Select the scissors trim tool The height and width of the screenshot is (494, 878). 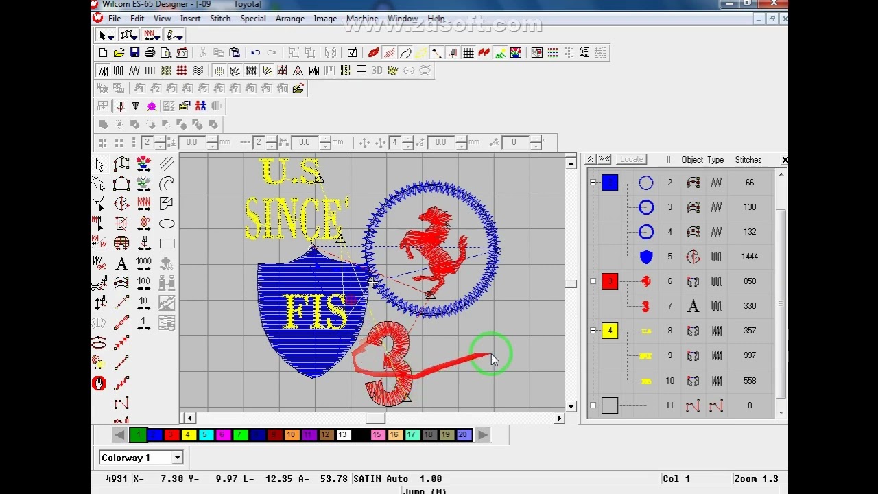(x=99, y=283)
